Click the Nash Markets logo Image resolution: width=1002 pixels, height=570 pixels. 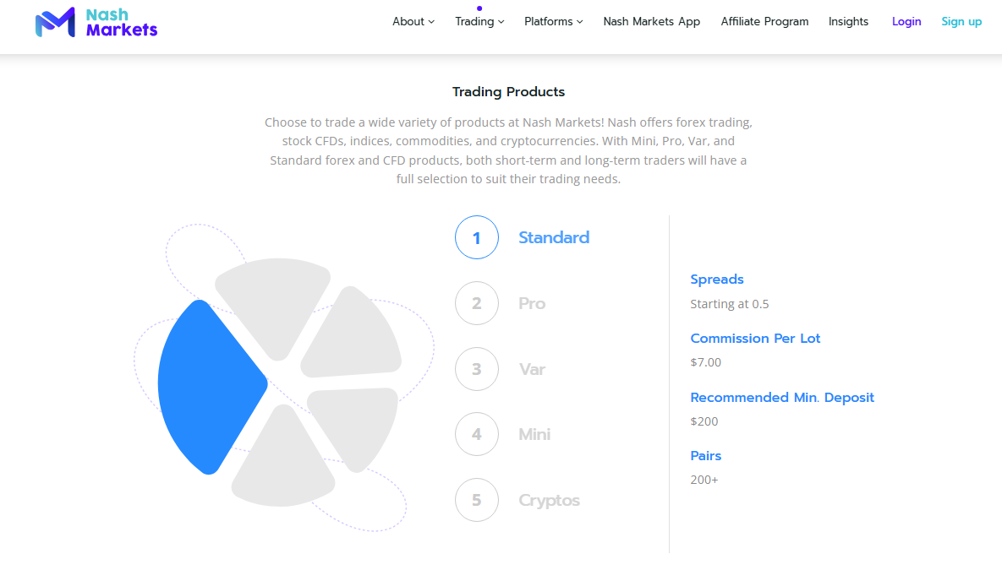96,22
